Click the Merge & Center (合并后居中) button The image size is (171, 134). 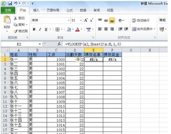click(x=142, y=29)
